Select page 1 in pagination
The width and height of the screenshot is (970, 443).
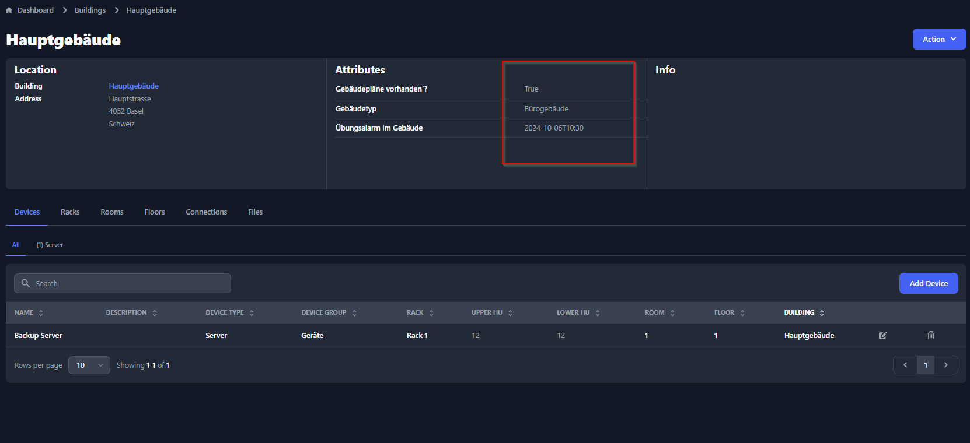pyautogui.click(x=926, y=365)
